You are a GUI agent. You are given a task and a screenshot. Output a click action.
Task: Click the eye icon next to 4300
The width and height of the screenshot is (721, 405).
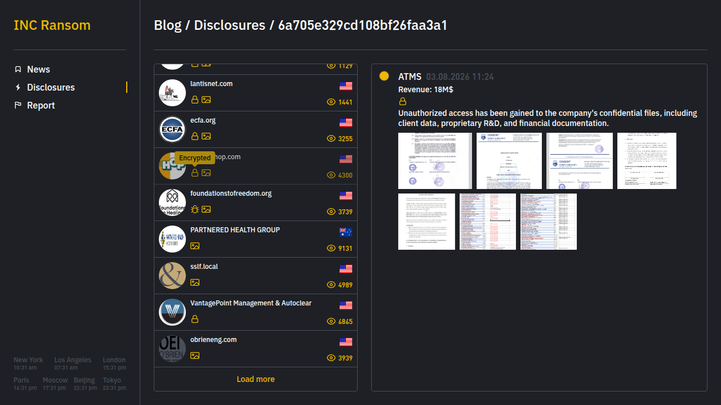(x=331, y=175)
